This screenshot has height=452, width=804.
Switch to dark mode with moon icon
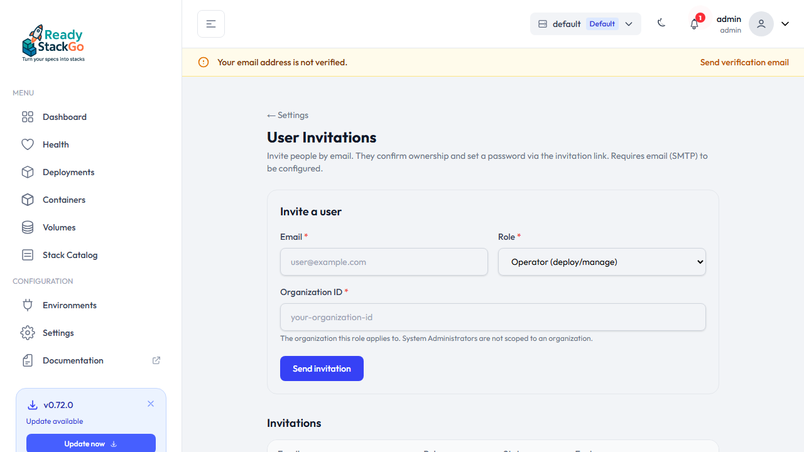click(661, 23)
